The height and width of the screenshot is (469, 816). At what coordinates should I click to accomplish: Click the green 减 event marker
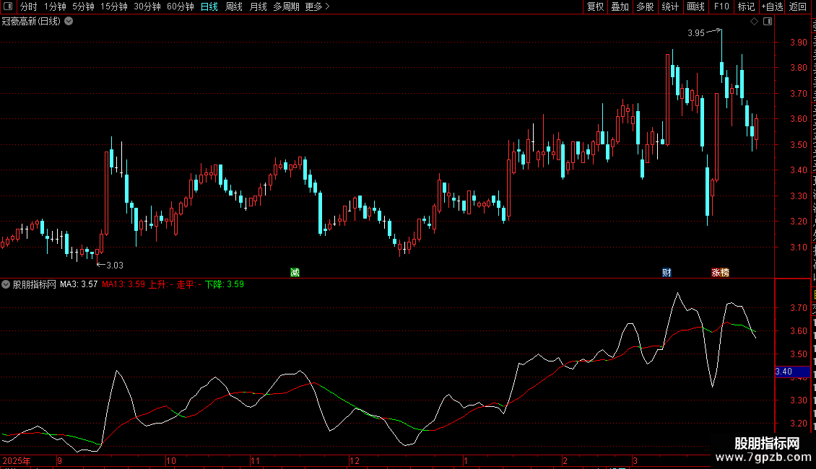click(x=295, y=273)
